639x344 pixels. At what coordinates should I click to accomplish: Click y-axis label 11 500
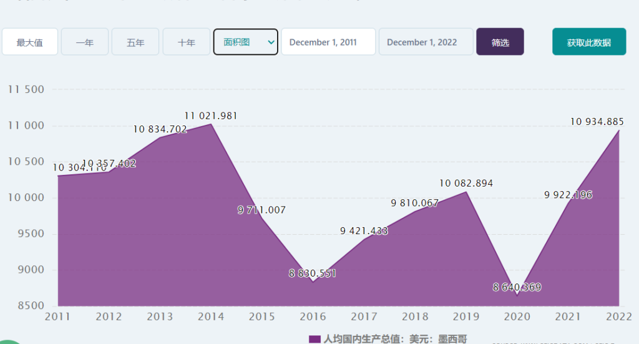pyautogui.click(x=26, y=90)
